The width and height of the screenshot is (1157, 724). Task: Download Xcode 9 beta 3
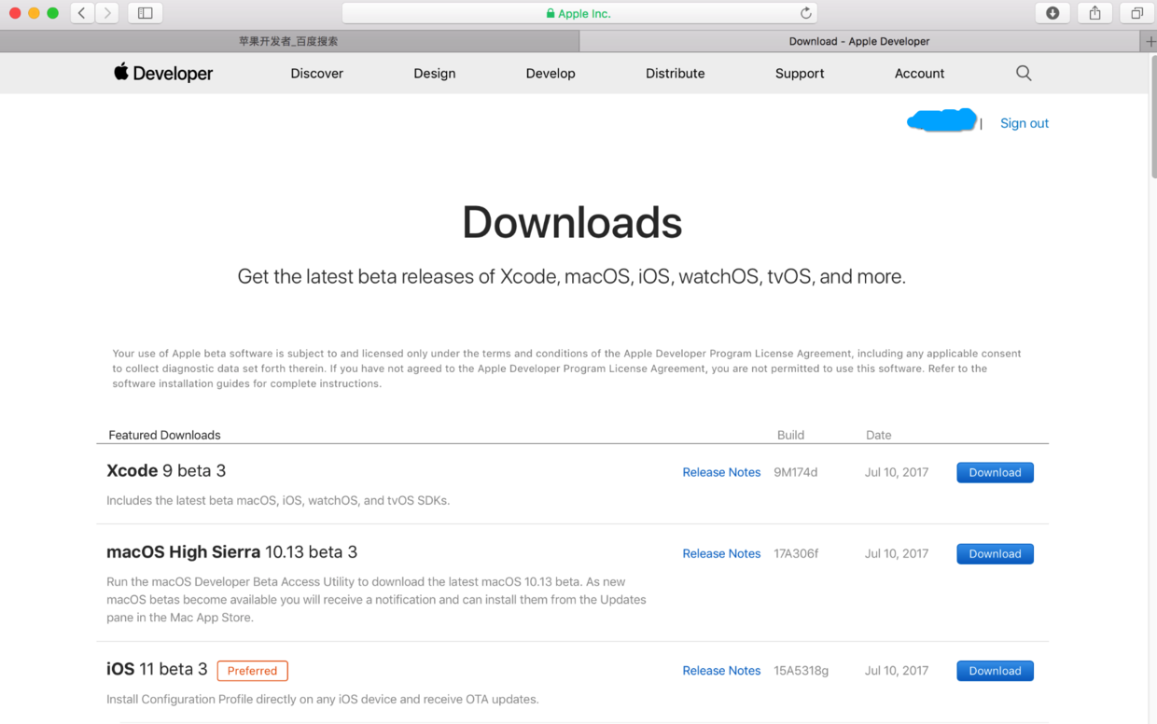coord(995,472)
